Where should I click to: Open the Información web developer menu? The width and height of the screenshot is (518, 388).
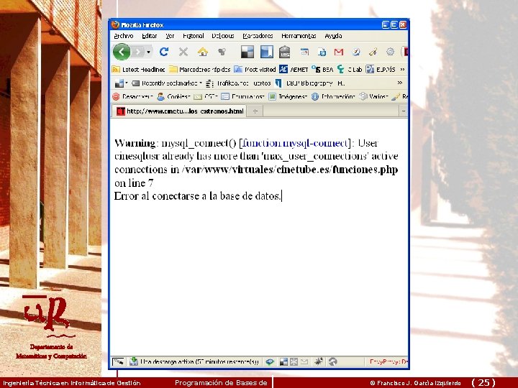pyautogui.click(x=333, y=97)
